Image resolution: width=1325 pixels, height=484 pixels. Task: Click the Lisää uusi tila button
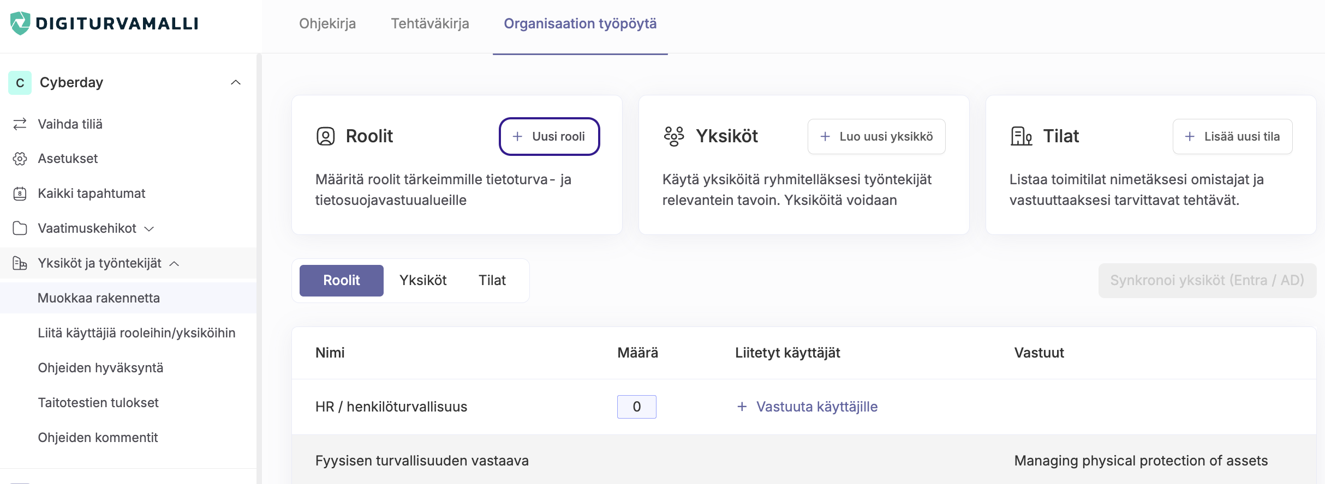click(1233, 136)
